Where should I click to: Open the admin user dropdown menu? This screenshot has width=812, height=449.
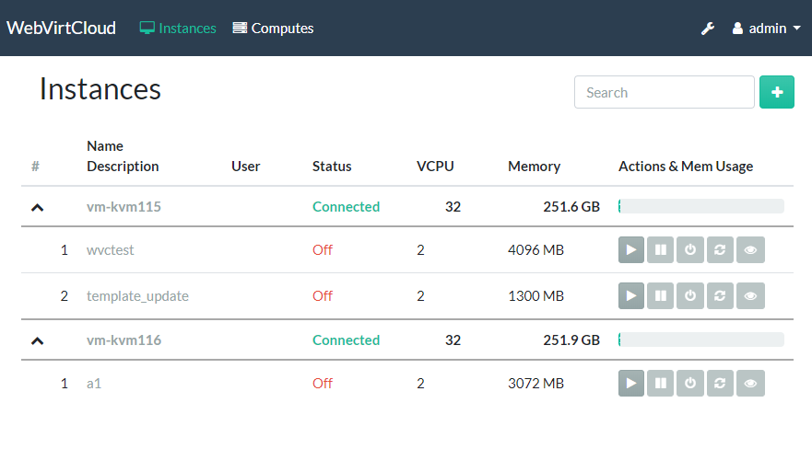click(766, 29)
